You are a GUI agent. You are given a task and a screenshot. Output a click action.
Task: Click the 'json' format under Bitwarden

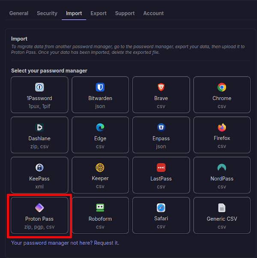pos(100,106)
